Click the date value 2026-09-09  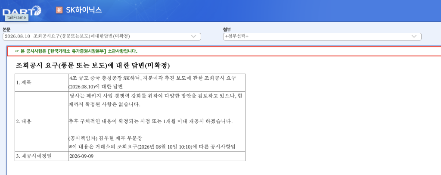click(x=81, y=156)
